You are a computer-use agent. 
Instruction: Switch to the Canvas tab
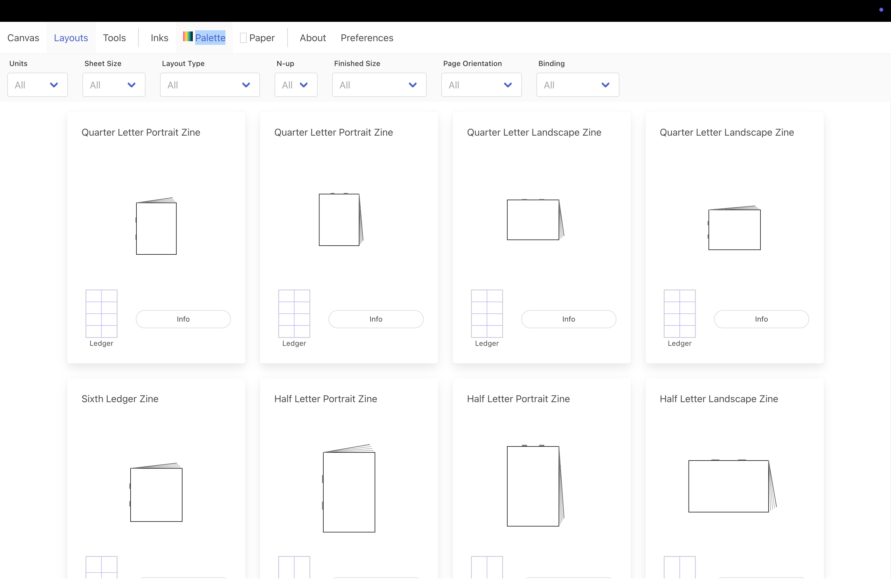point(23,38)
